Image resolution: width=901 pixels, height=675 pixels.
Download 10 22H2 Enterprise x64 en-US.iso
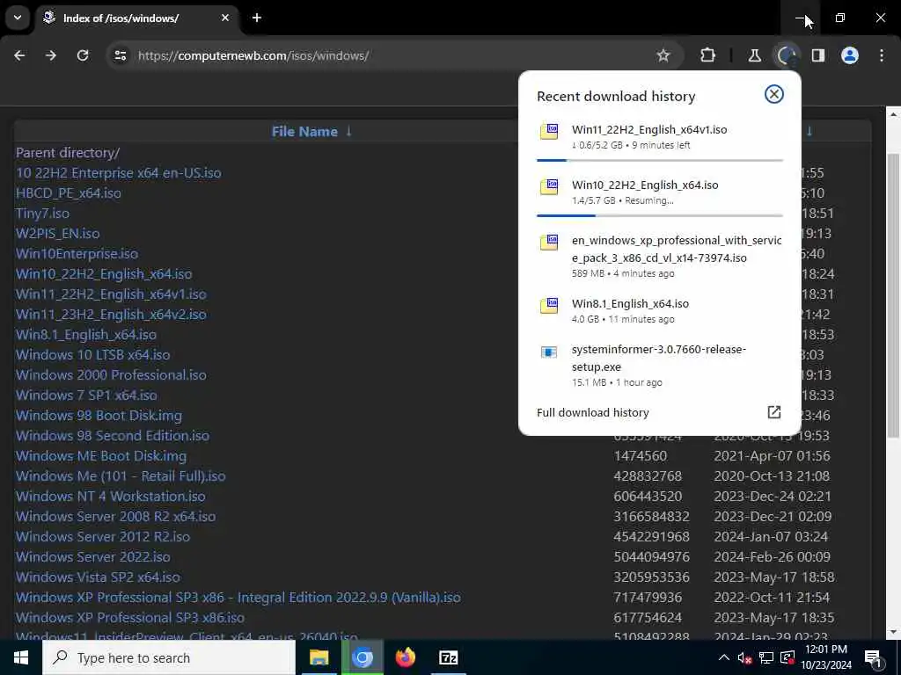tap(119, 173)
